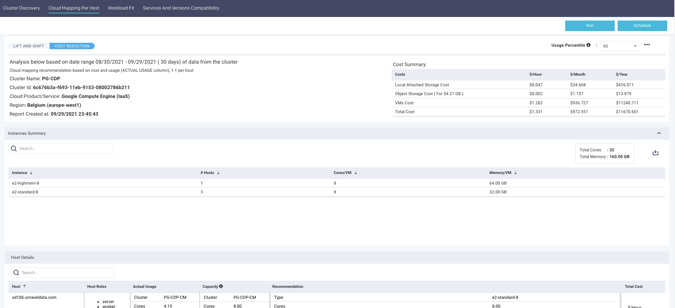Click the Instances Summary search magnifier icon
The image size is (675, 308).
(14, 149)
